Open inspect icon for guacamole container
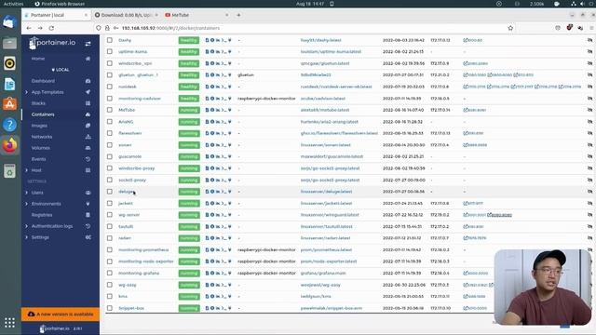Screen dimensions: 596x335 coord(212,156)
